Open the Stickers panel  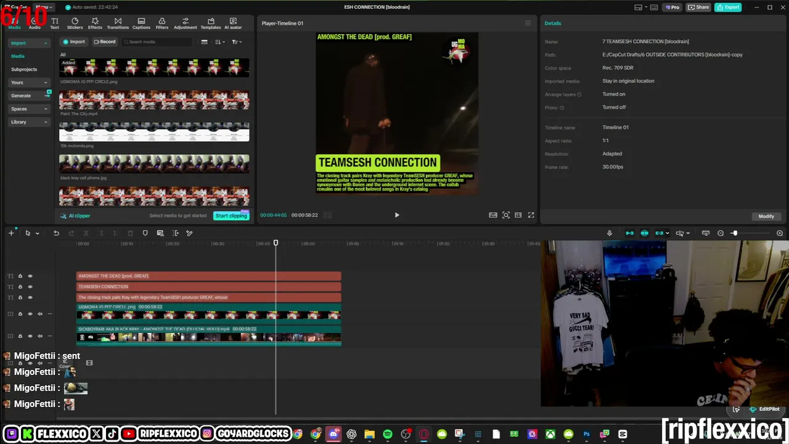click(75, 23)
